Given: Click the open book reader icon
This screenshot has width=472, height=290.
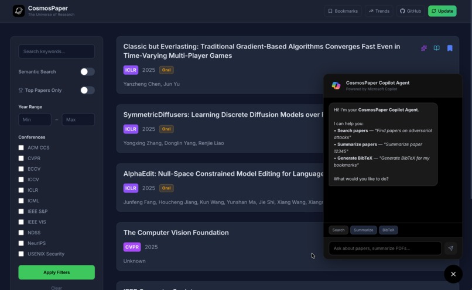Looking at the screenshot, I should (x=436, y=48).
